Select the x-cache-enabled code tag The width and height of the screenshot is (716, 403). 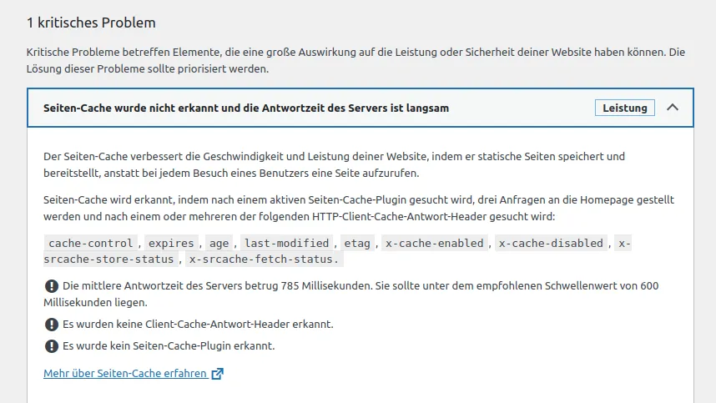tap(434, 244)
